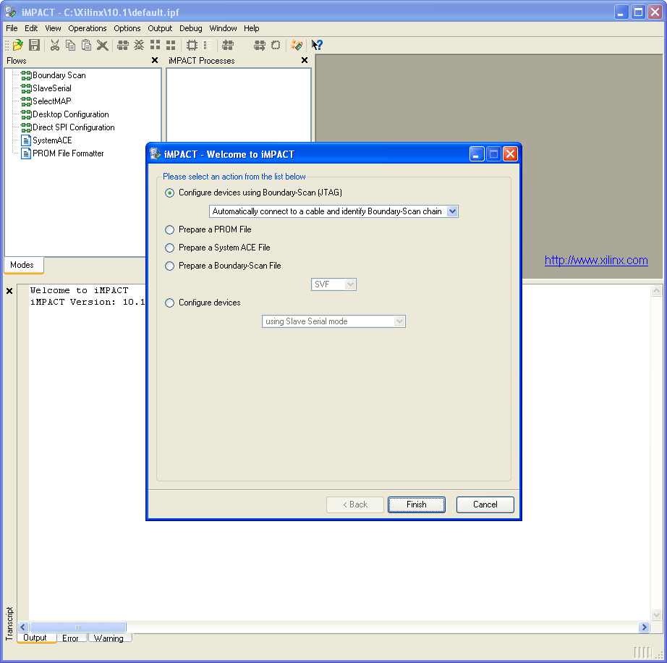The height and width of the screenshot is (663, 667).
Task: Open the http://www.xilinx.com link
Action: click(596, 261)
